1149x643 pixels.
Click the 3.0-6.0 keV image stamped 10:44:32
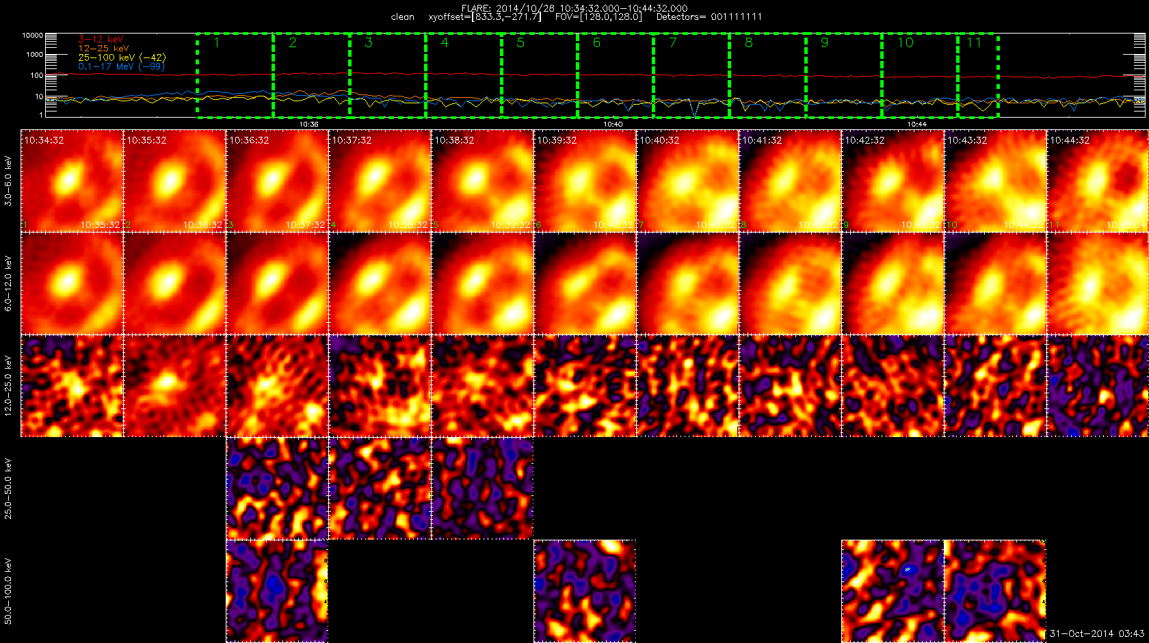tap(1098, 181)
